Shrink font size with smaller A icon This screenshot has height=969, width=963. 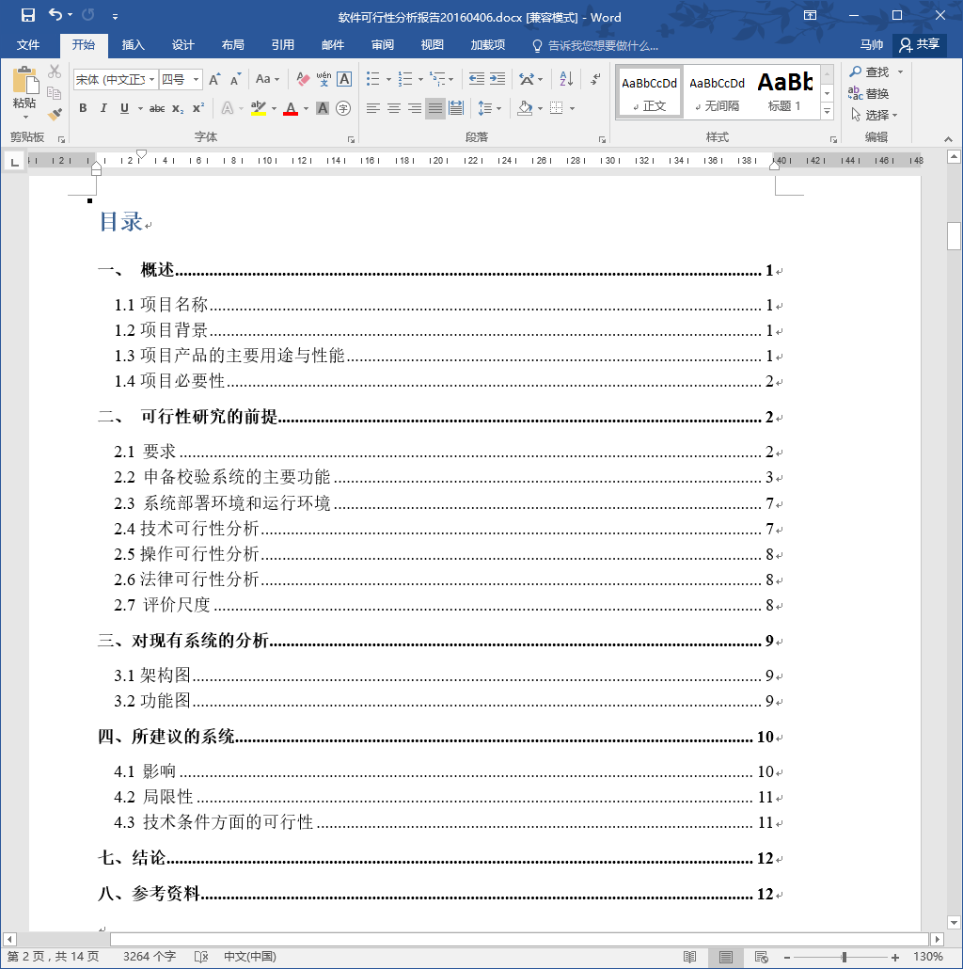click(x=235, y=79)
